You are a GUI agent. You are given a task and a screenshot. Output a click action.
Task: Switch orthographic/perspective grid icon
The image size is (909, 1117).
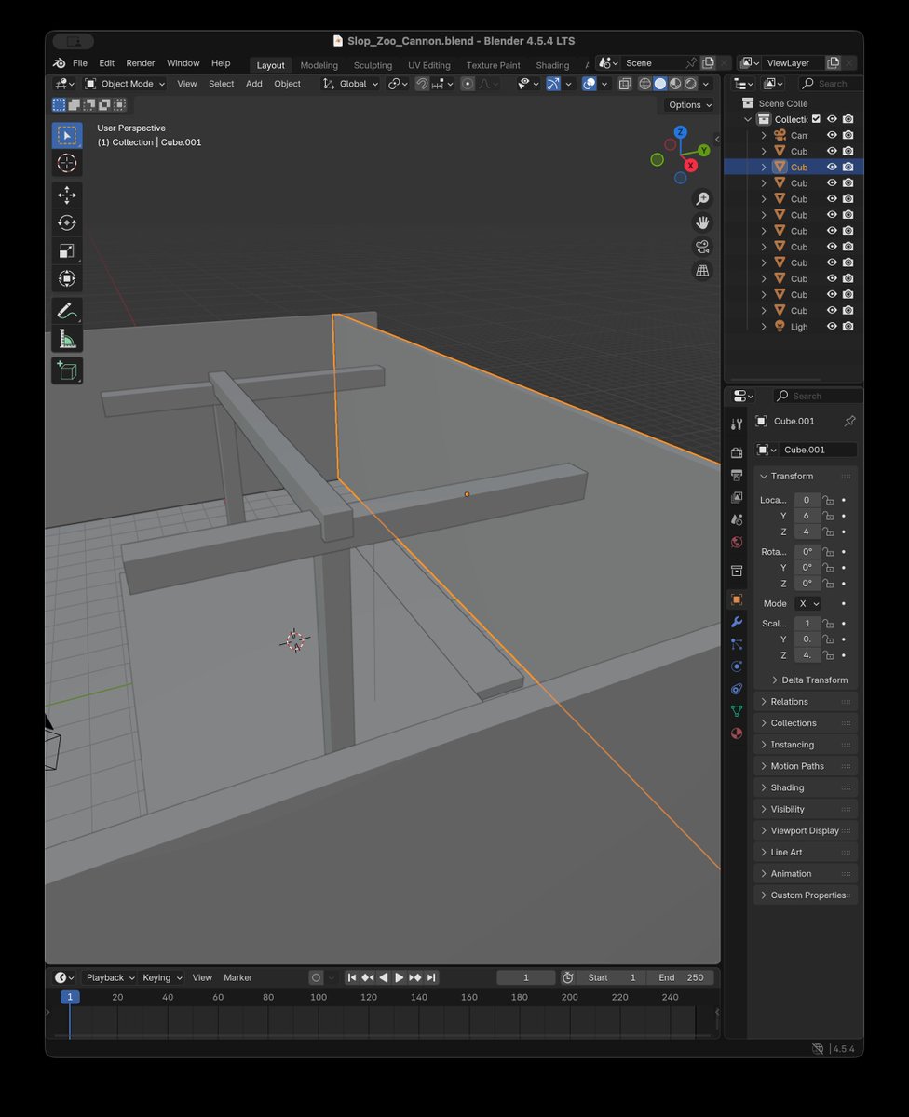pos(703,271)
